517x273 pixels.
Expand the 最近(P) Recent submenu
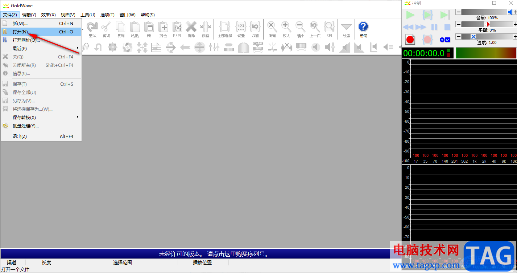41,48
